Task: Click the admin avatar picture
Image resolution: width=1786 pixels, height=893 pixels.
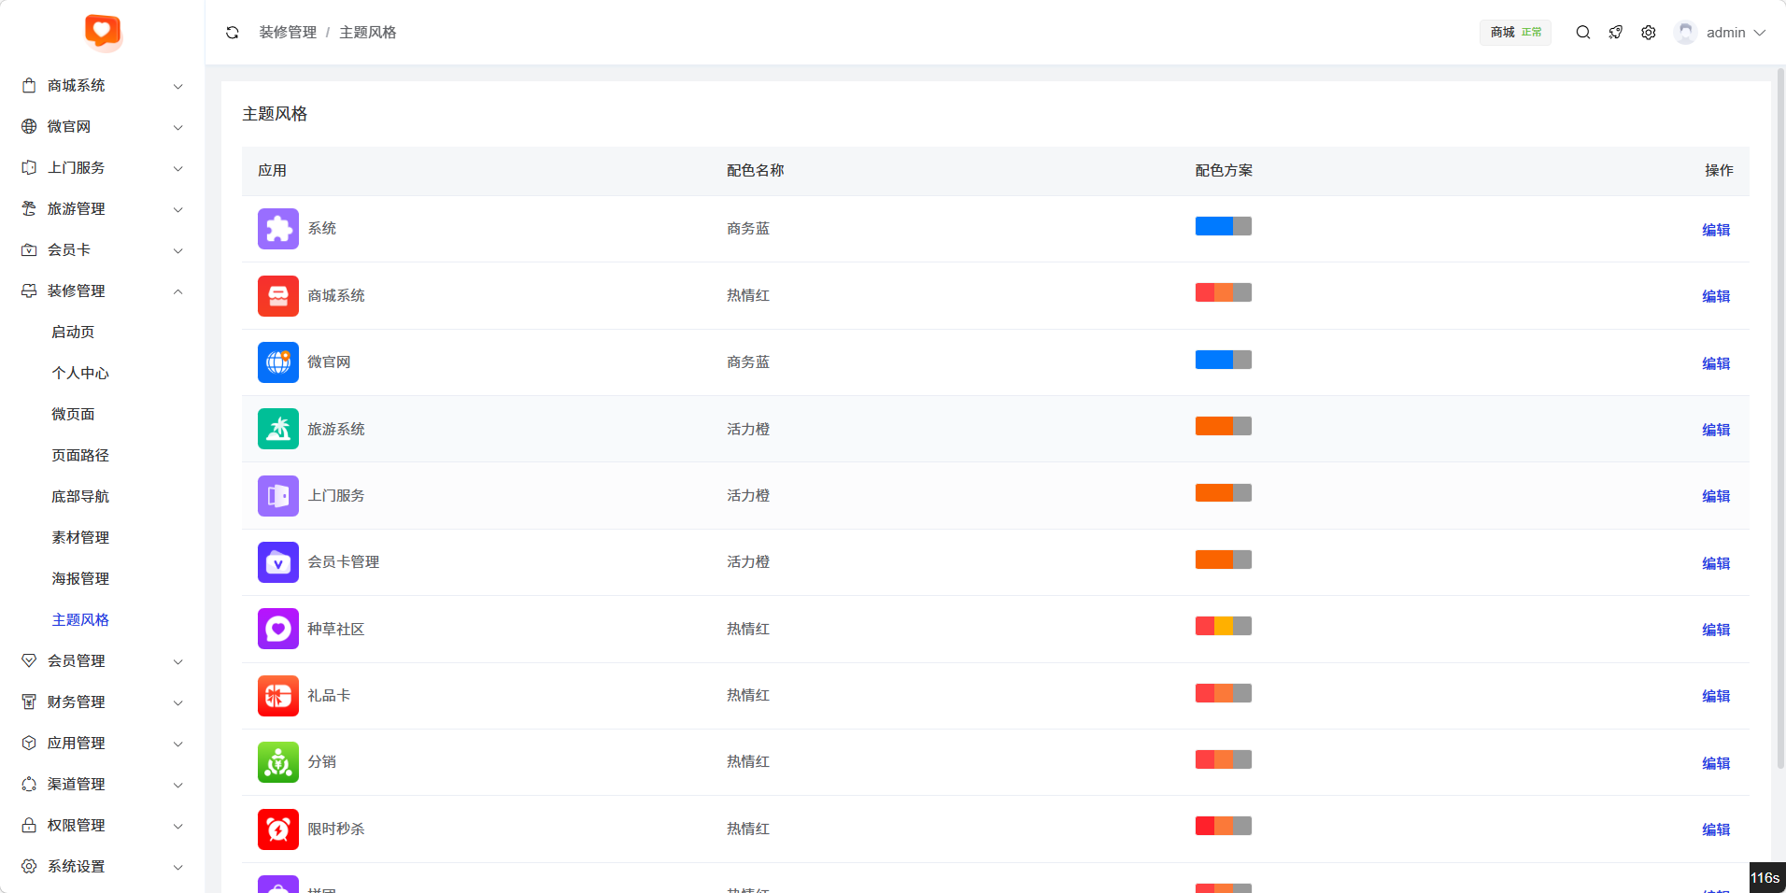Action: tap(1686, 33)
